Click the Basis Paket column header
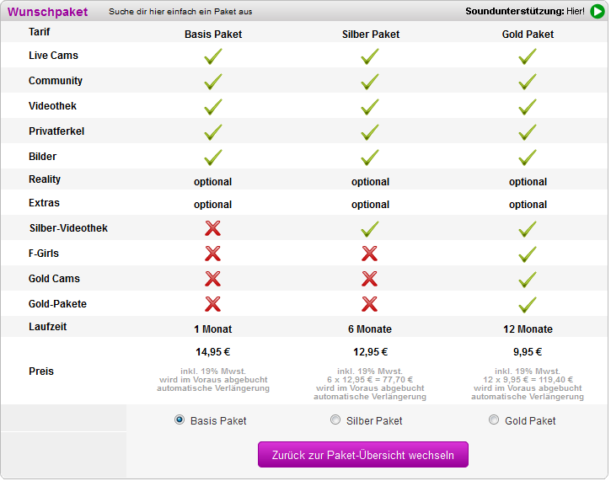The width and height of the screenshot is (611, 481). click(213, 35)
